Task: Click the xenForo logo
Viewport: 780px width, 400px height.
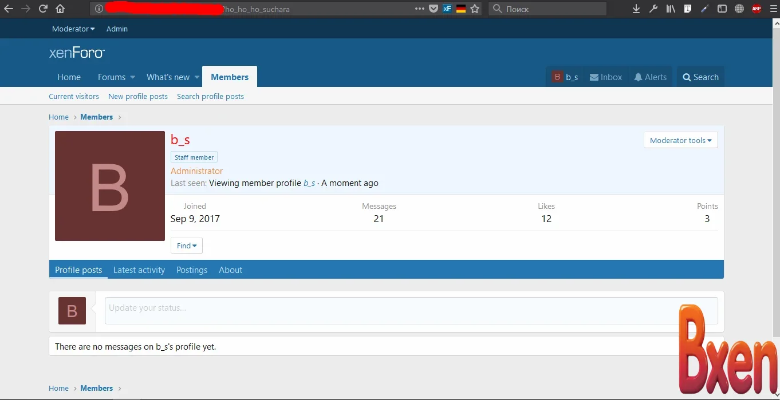Action: pyautogui.click(x=77, y=53)
